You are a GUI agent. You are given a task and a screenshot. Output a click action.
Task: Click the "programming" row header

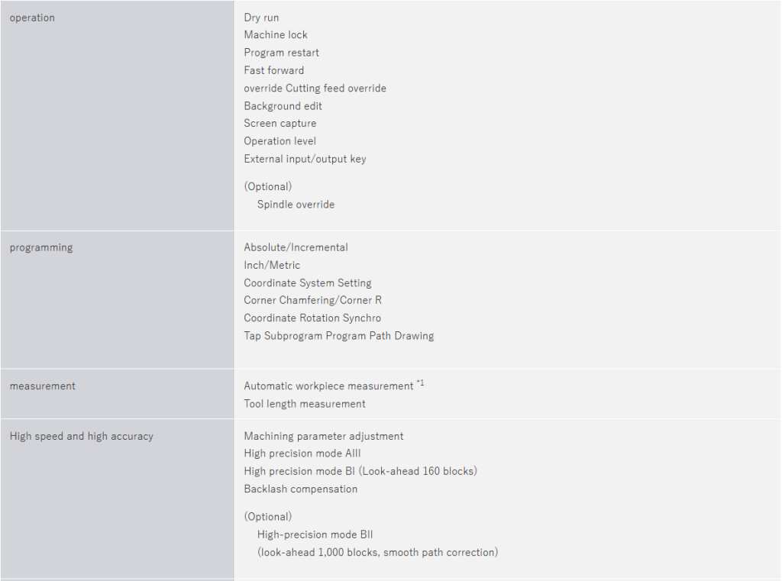41,247
